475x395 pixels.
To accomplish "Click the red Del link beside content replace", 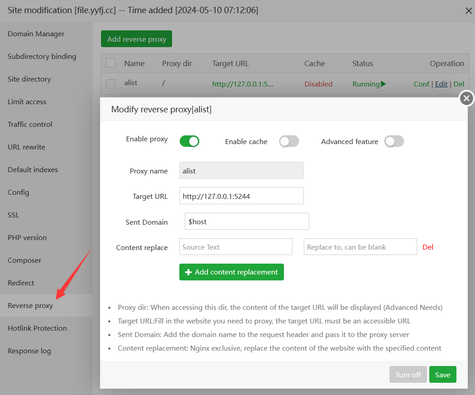I will point(427,247).
